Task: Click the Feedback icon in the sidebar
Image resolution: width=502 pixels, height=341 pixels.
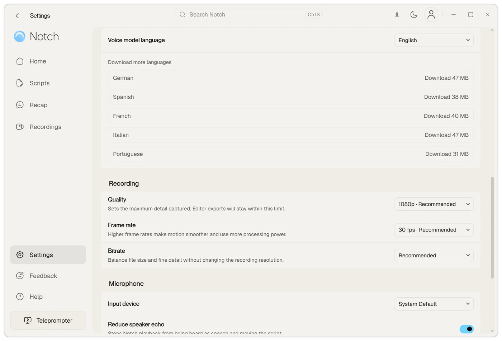Action: (x=20, y=276)
